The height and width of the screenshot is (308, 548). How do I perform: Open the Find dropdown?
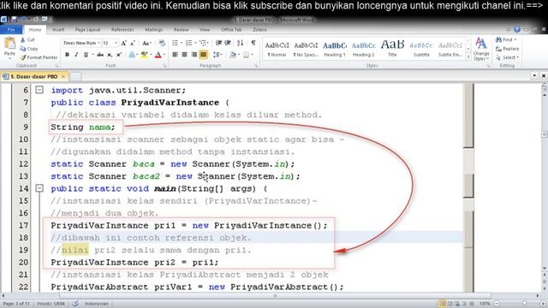[515, 40]
